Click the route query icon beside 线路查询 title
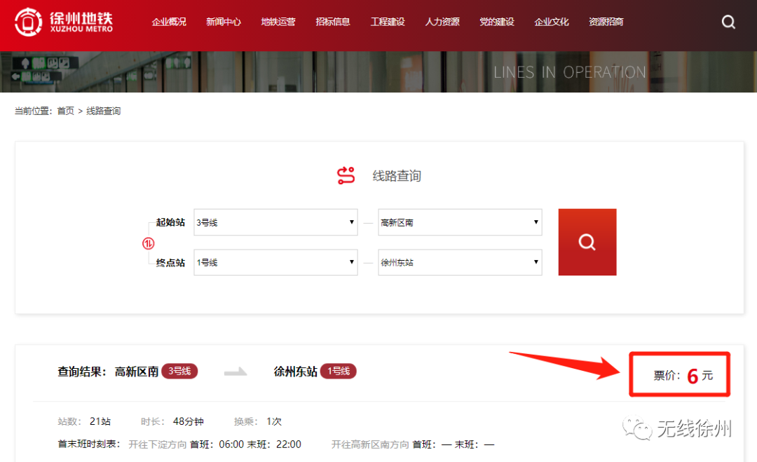 [x=346, y=176]
